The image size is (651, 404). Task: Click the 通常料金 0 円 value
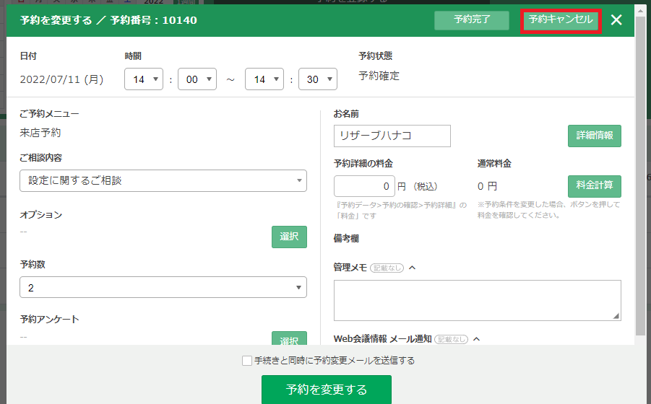click(x=487, y=186)
